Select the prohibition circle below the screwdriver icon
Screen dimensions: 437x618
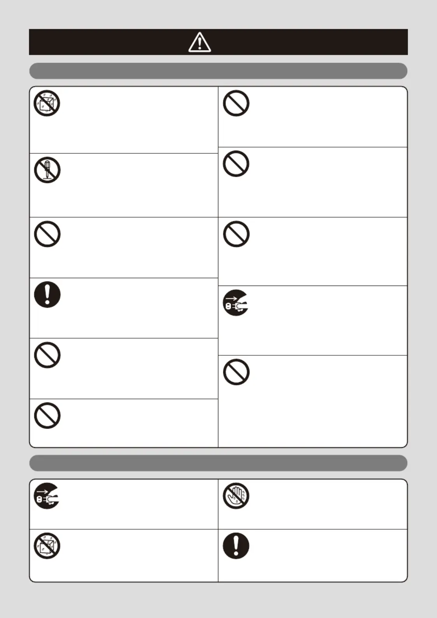pos(47,234)
